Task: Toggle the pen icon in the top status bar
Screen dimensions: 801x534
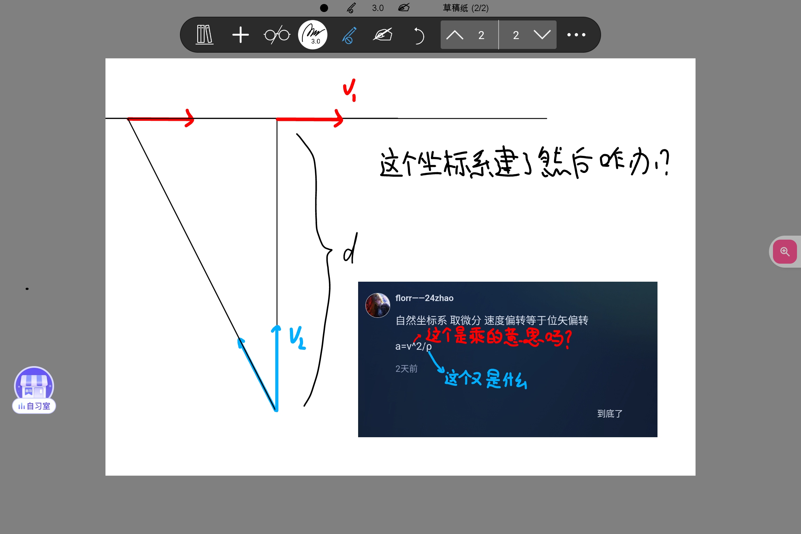Action: [x=351, y=7]
